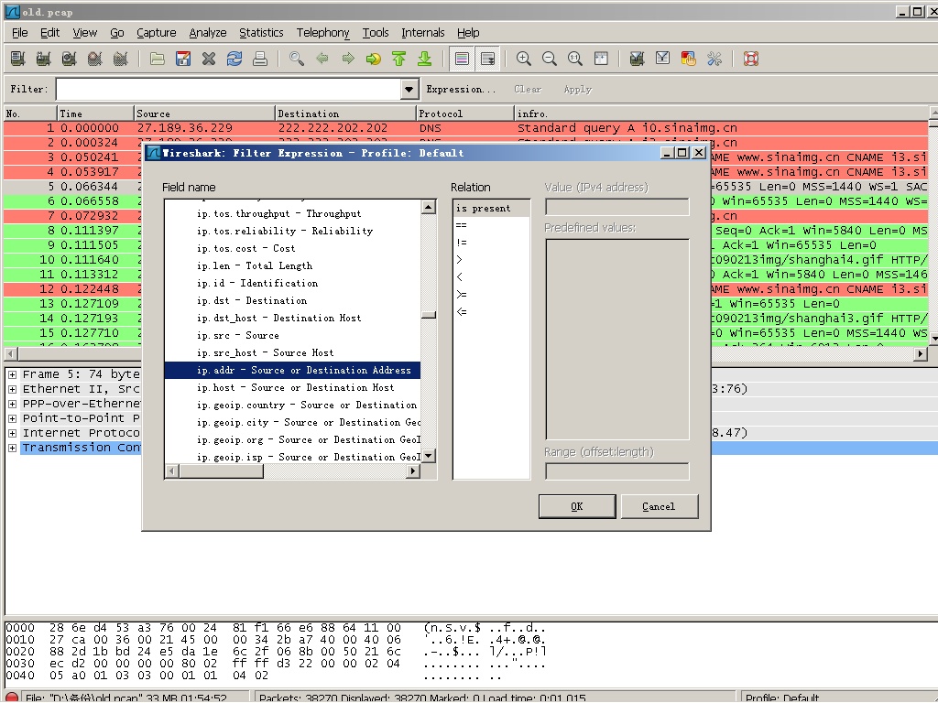The image size is (938, 703).
Task: Open the Telephony menu
Action: click(322, 33)
